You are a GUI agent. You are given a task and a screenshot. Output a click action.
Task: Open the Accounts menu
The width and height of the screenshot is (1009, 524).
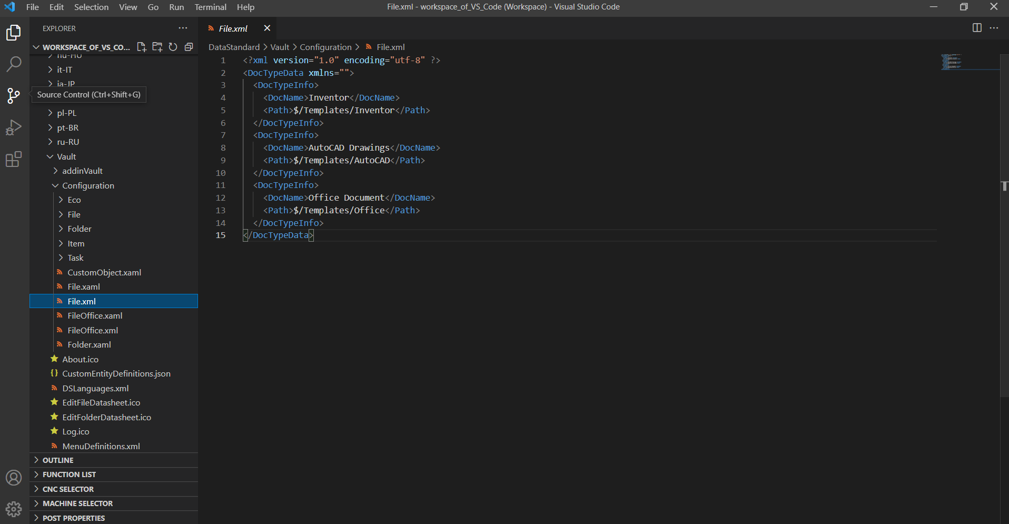[x=14, y=478]
